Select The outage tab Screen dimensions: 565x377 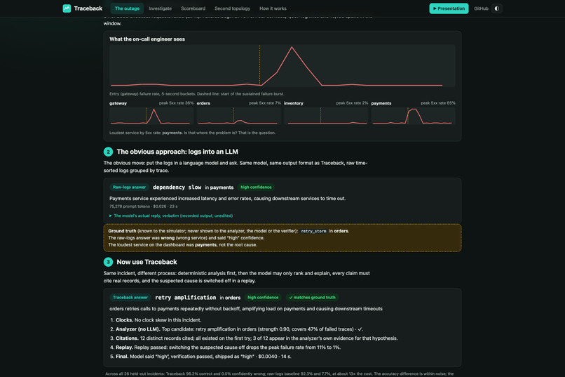click(127, 8)
